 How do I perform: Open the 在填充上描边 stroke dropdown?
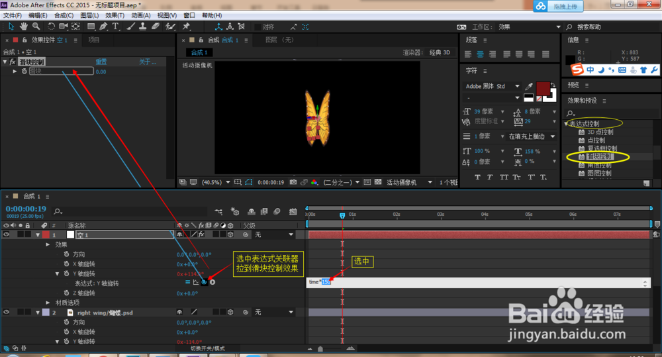pos(552,136)
